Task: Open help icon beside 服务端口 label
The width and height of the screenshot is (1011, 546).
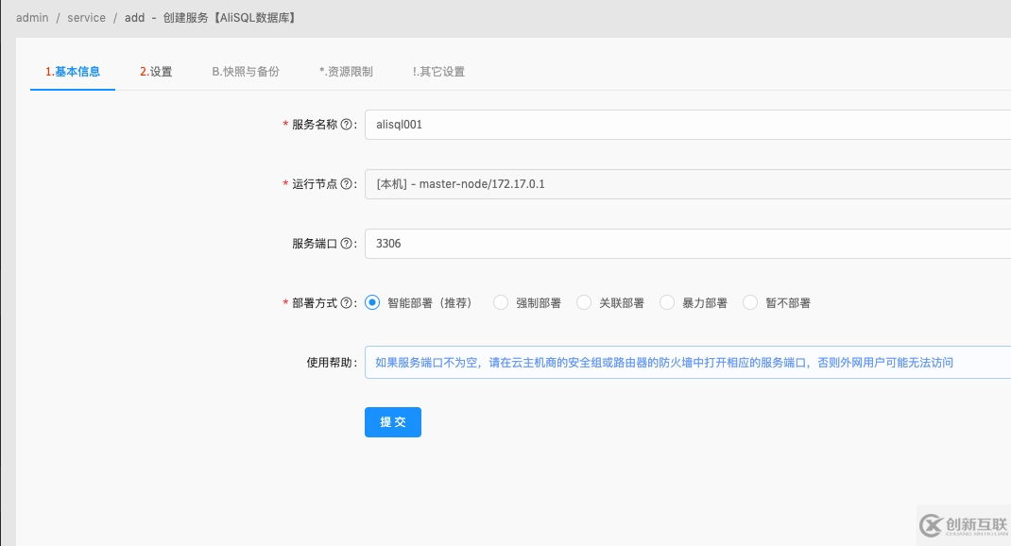Action: [346, 243]
